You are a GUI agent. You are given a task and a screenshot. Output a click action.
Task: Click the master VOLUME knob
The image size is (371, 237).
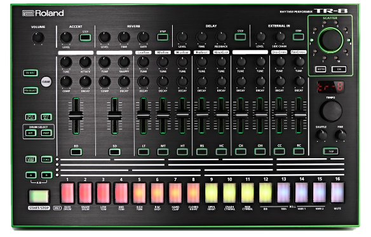38,37
